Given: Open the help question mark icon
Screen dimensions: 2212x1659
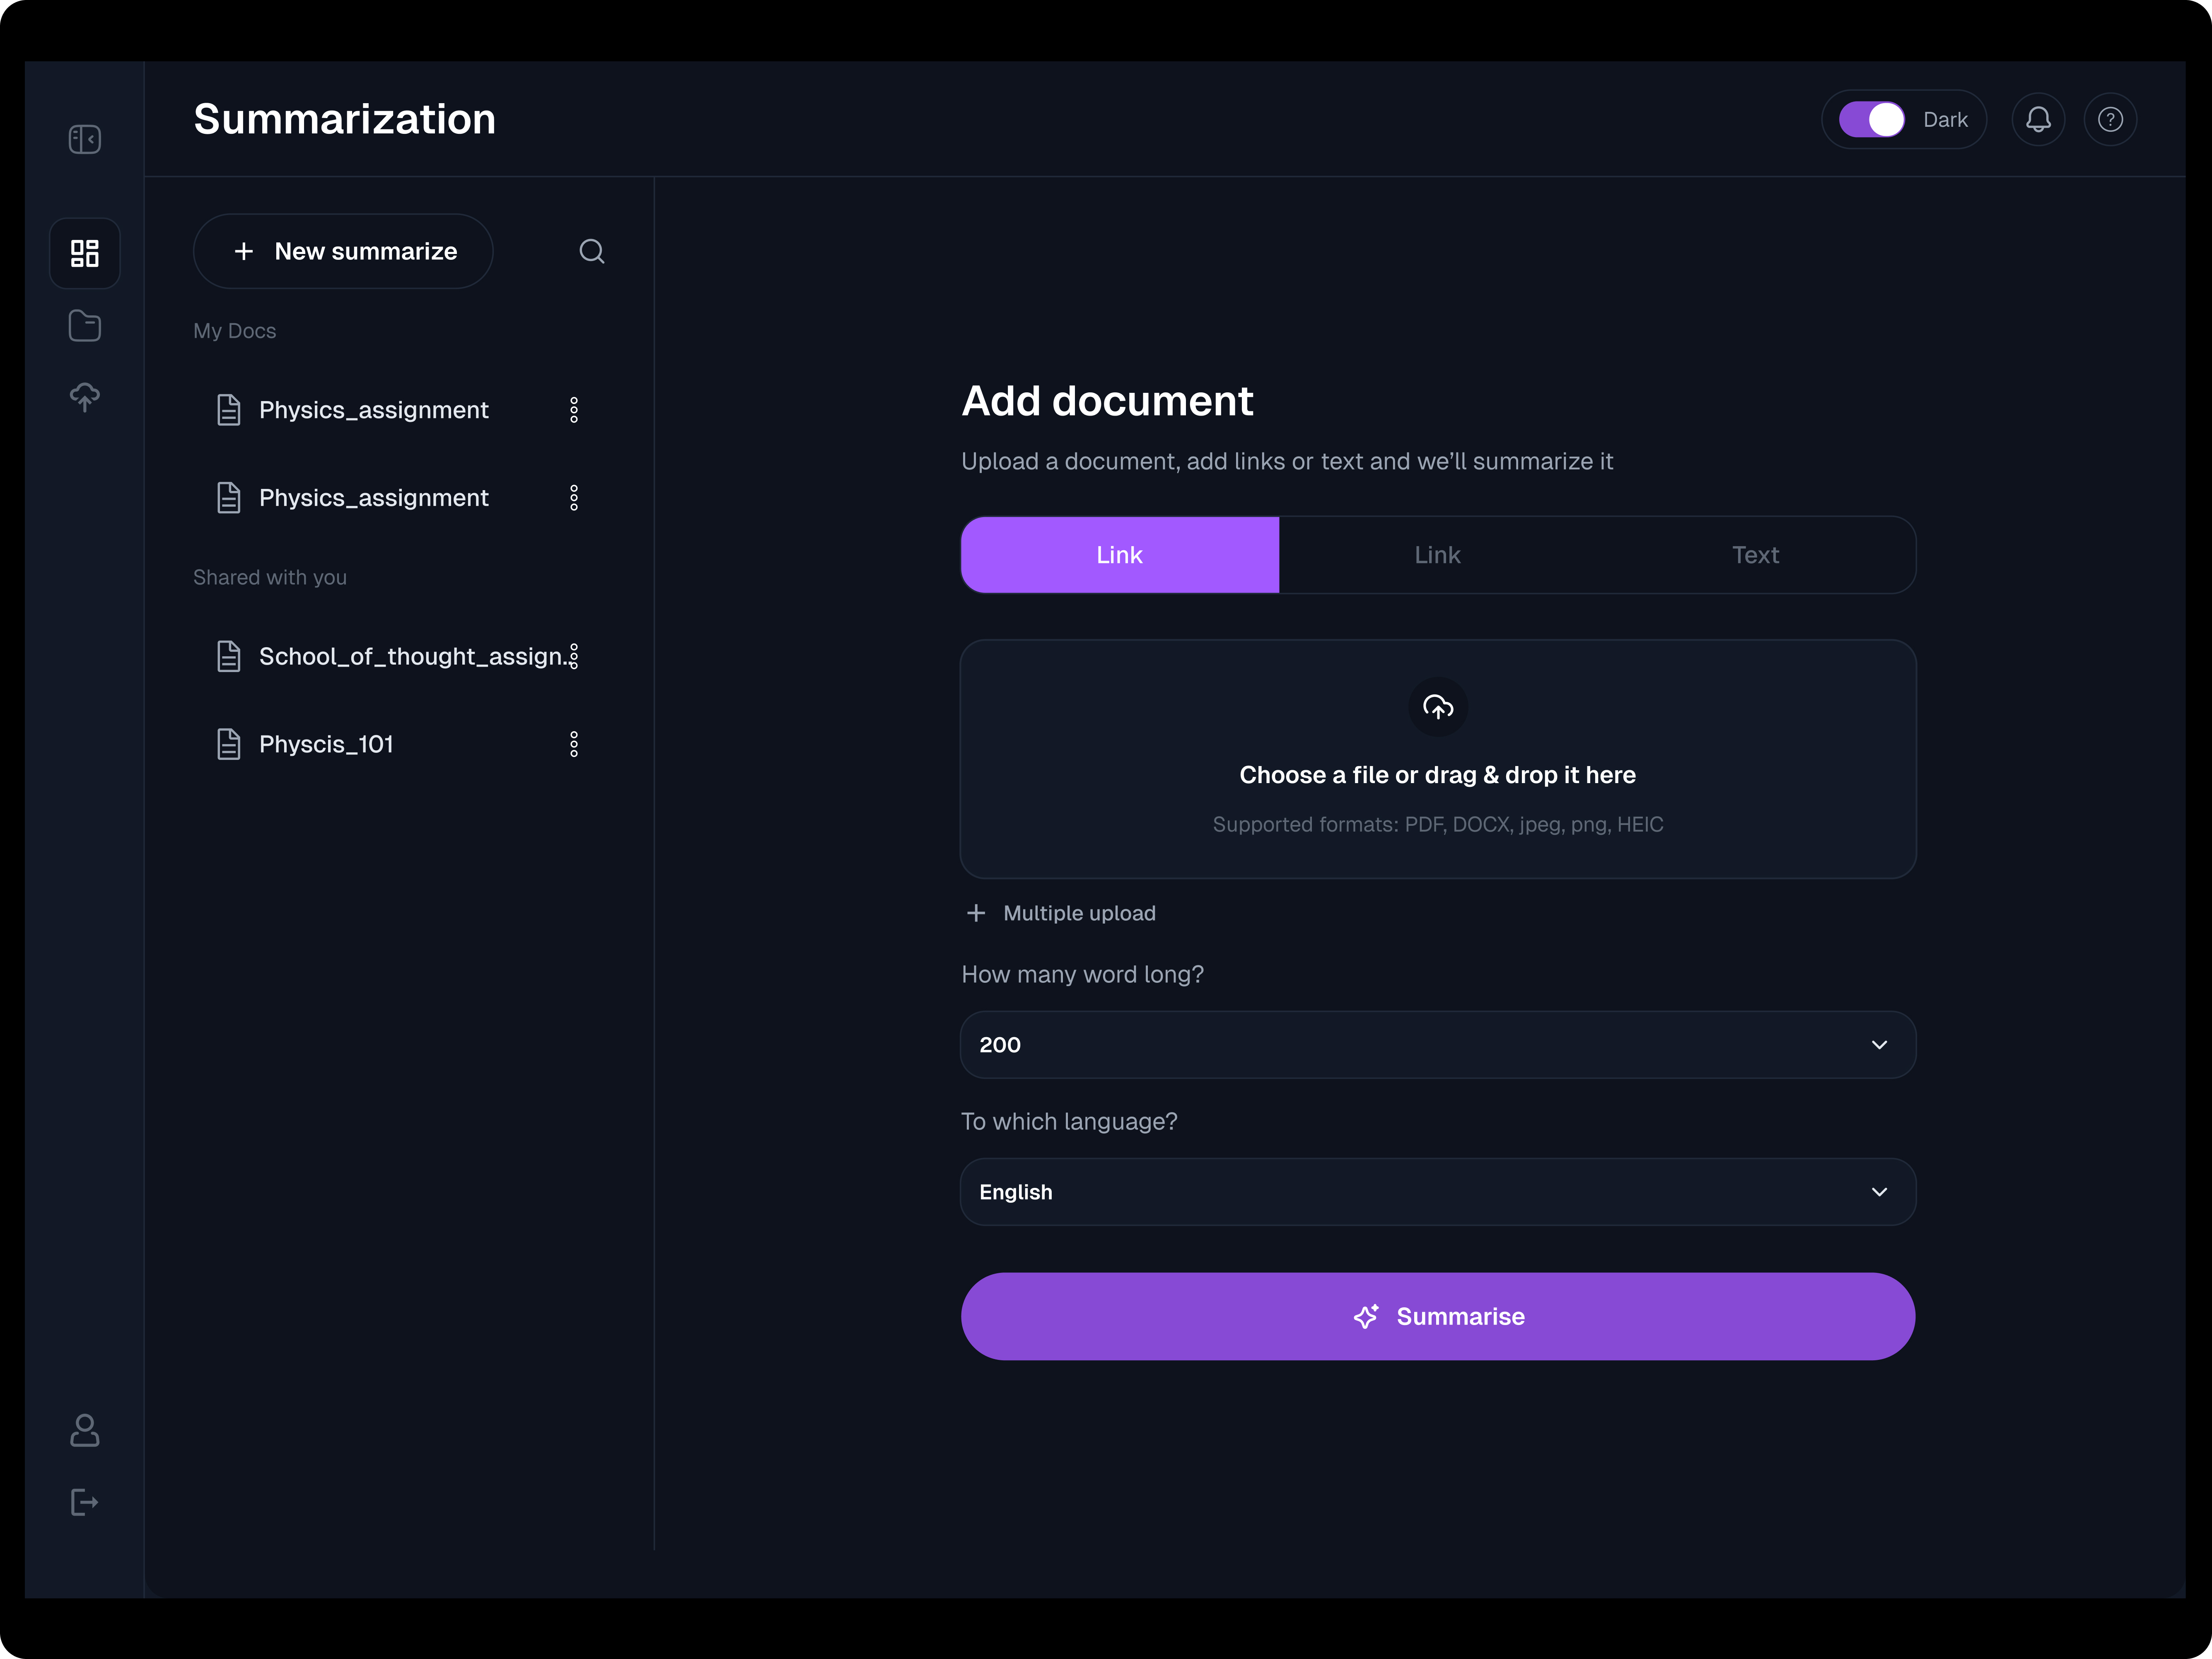Looking at the screenshot, I should point(2110,120).
